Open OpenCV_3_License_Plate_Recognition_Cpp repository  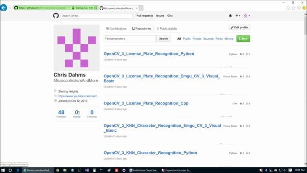(x=146, y=103)
